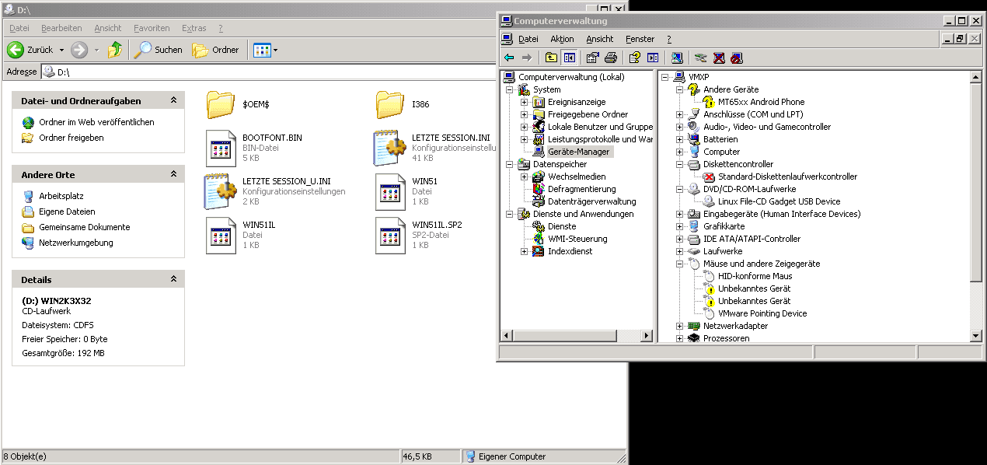The image size is (987, 465).
Task: Click the help icon in Computerverwaltung toolbar
Action: (635, 58)
